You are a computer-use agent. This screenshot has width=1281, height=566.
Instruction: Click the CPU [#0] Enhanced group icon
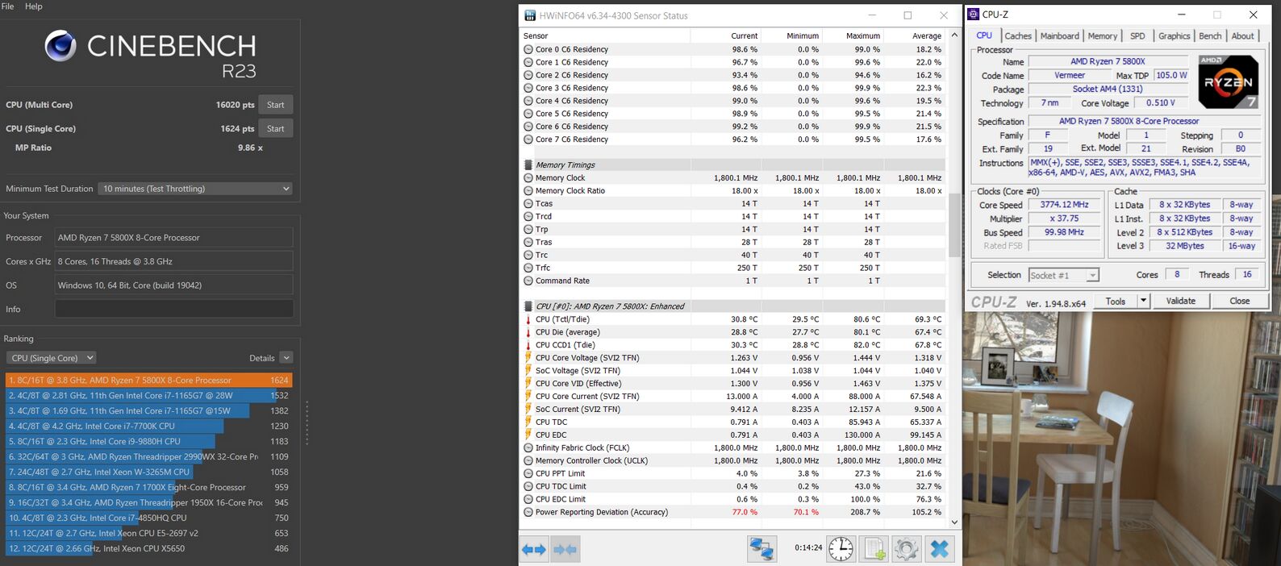(528, 306)
